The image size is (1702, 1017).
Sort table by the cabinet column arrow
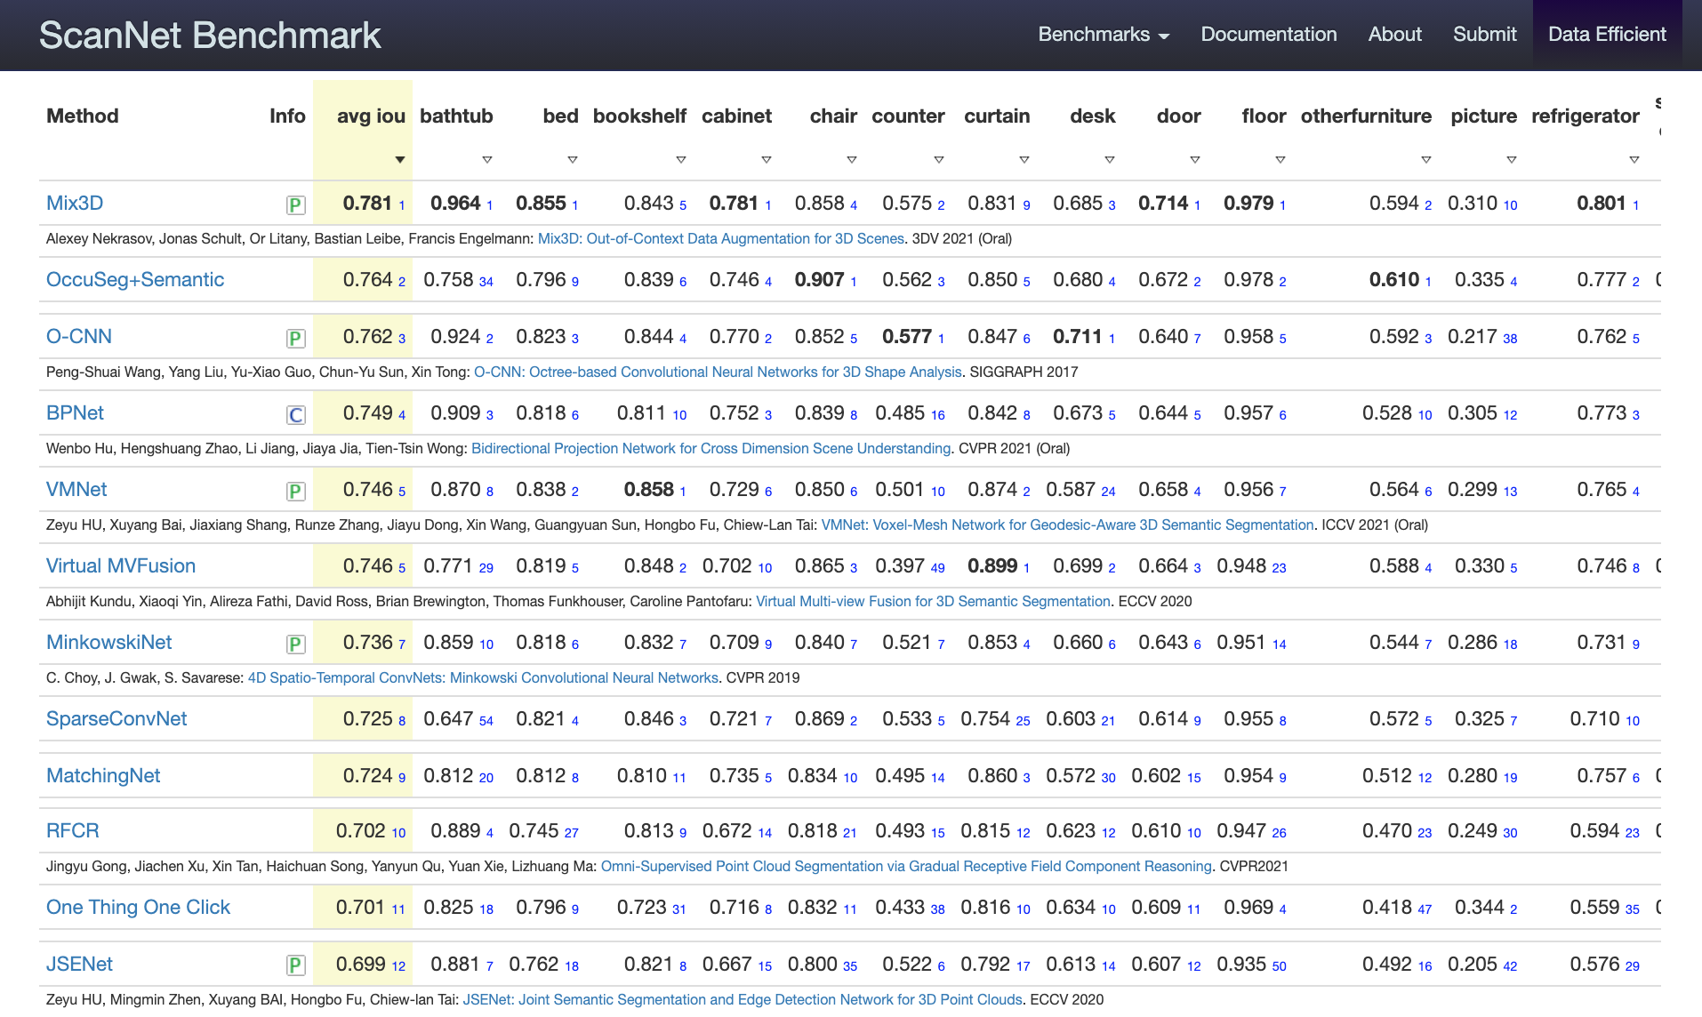(767, 160)
